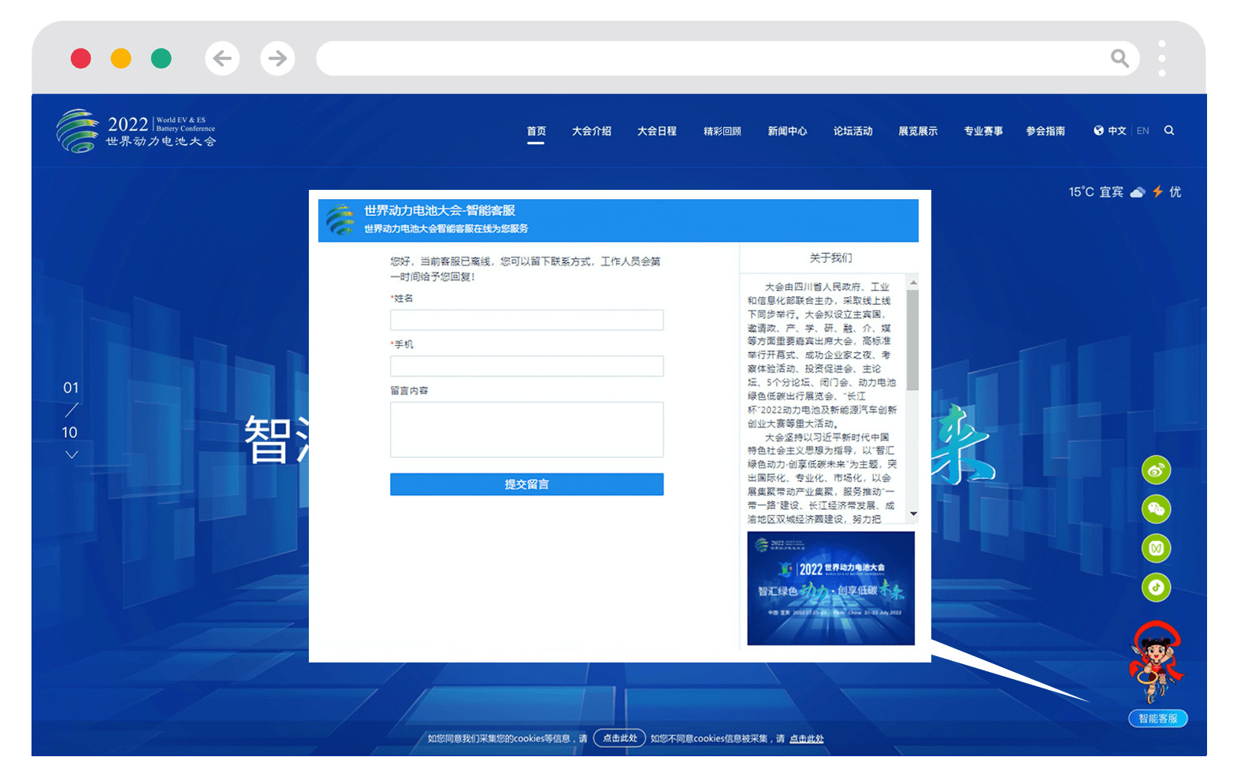1237x783 pixels.
Task: Focus the browser address bar
Action: pos(727,58)
